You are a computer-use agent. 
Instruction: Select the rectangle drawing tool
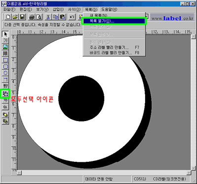[5, 60]
